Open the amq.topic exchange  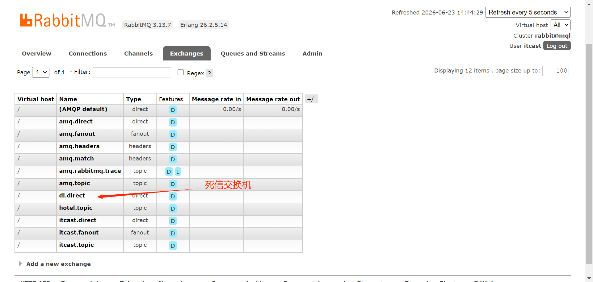pos(74,183)
